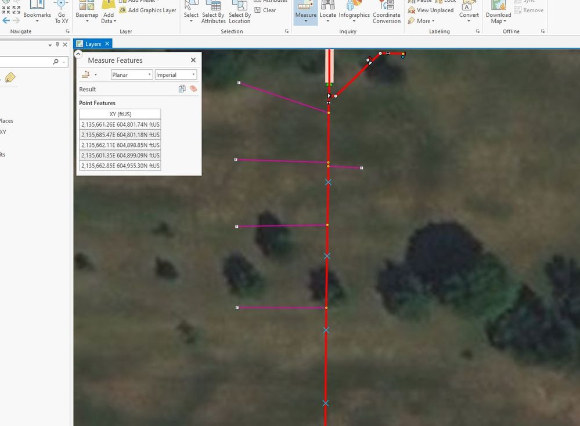Clear measurement results eraser icon
The image size is (580, 426).
[x=193, y=88]
